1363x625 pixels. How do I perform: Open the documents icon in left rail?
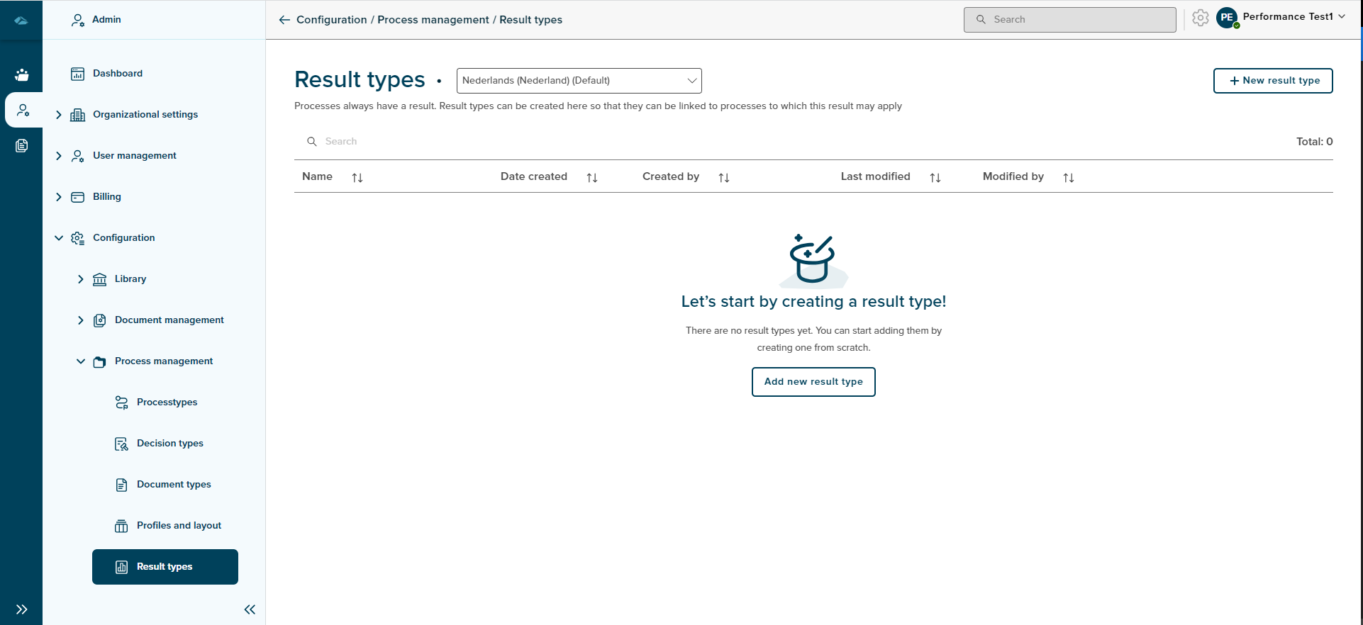(22, 146)
